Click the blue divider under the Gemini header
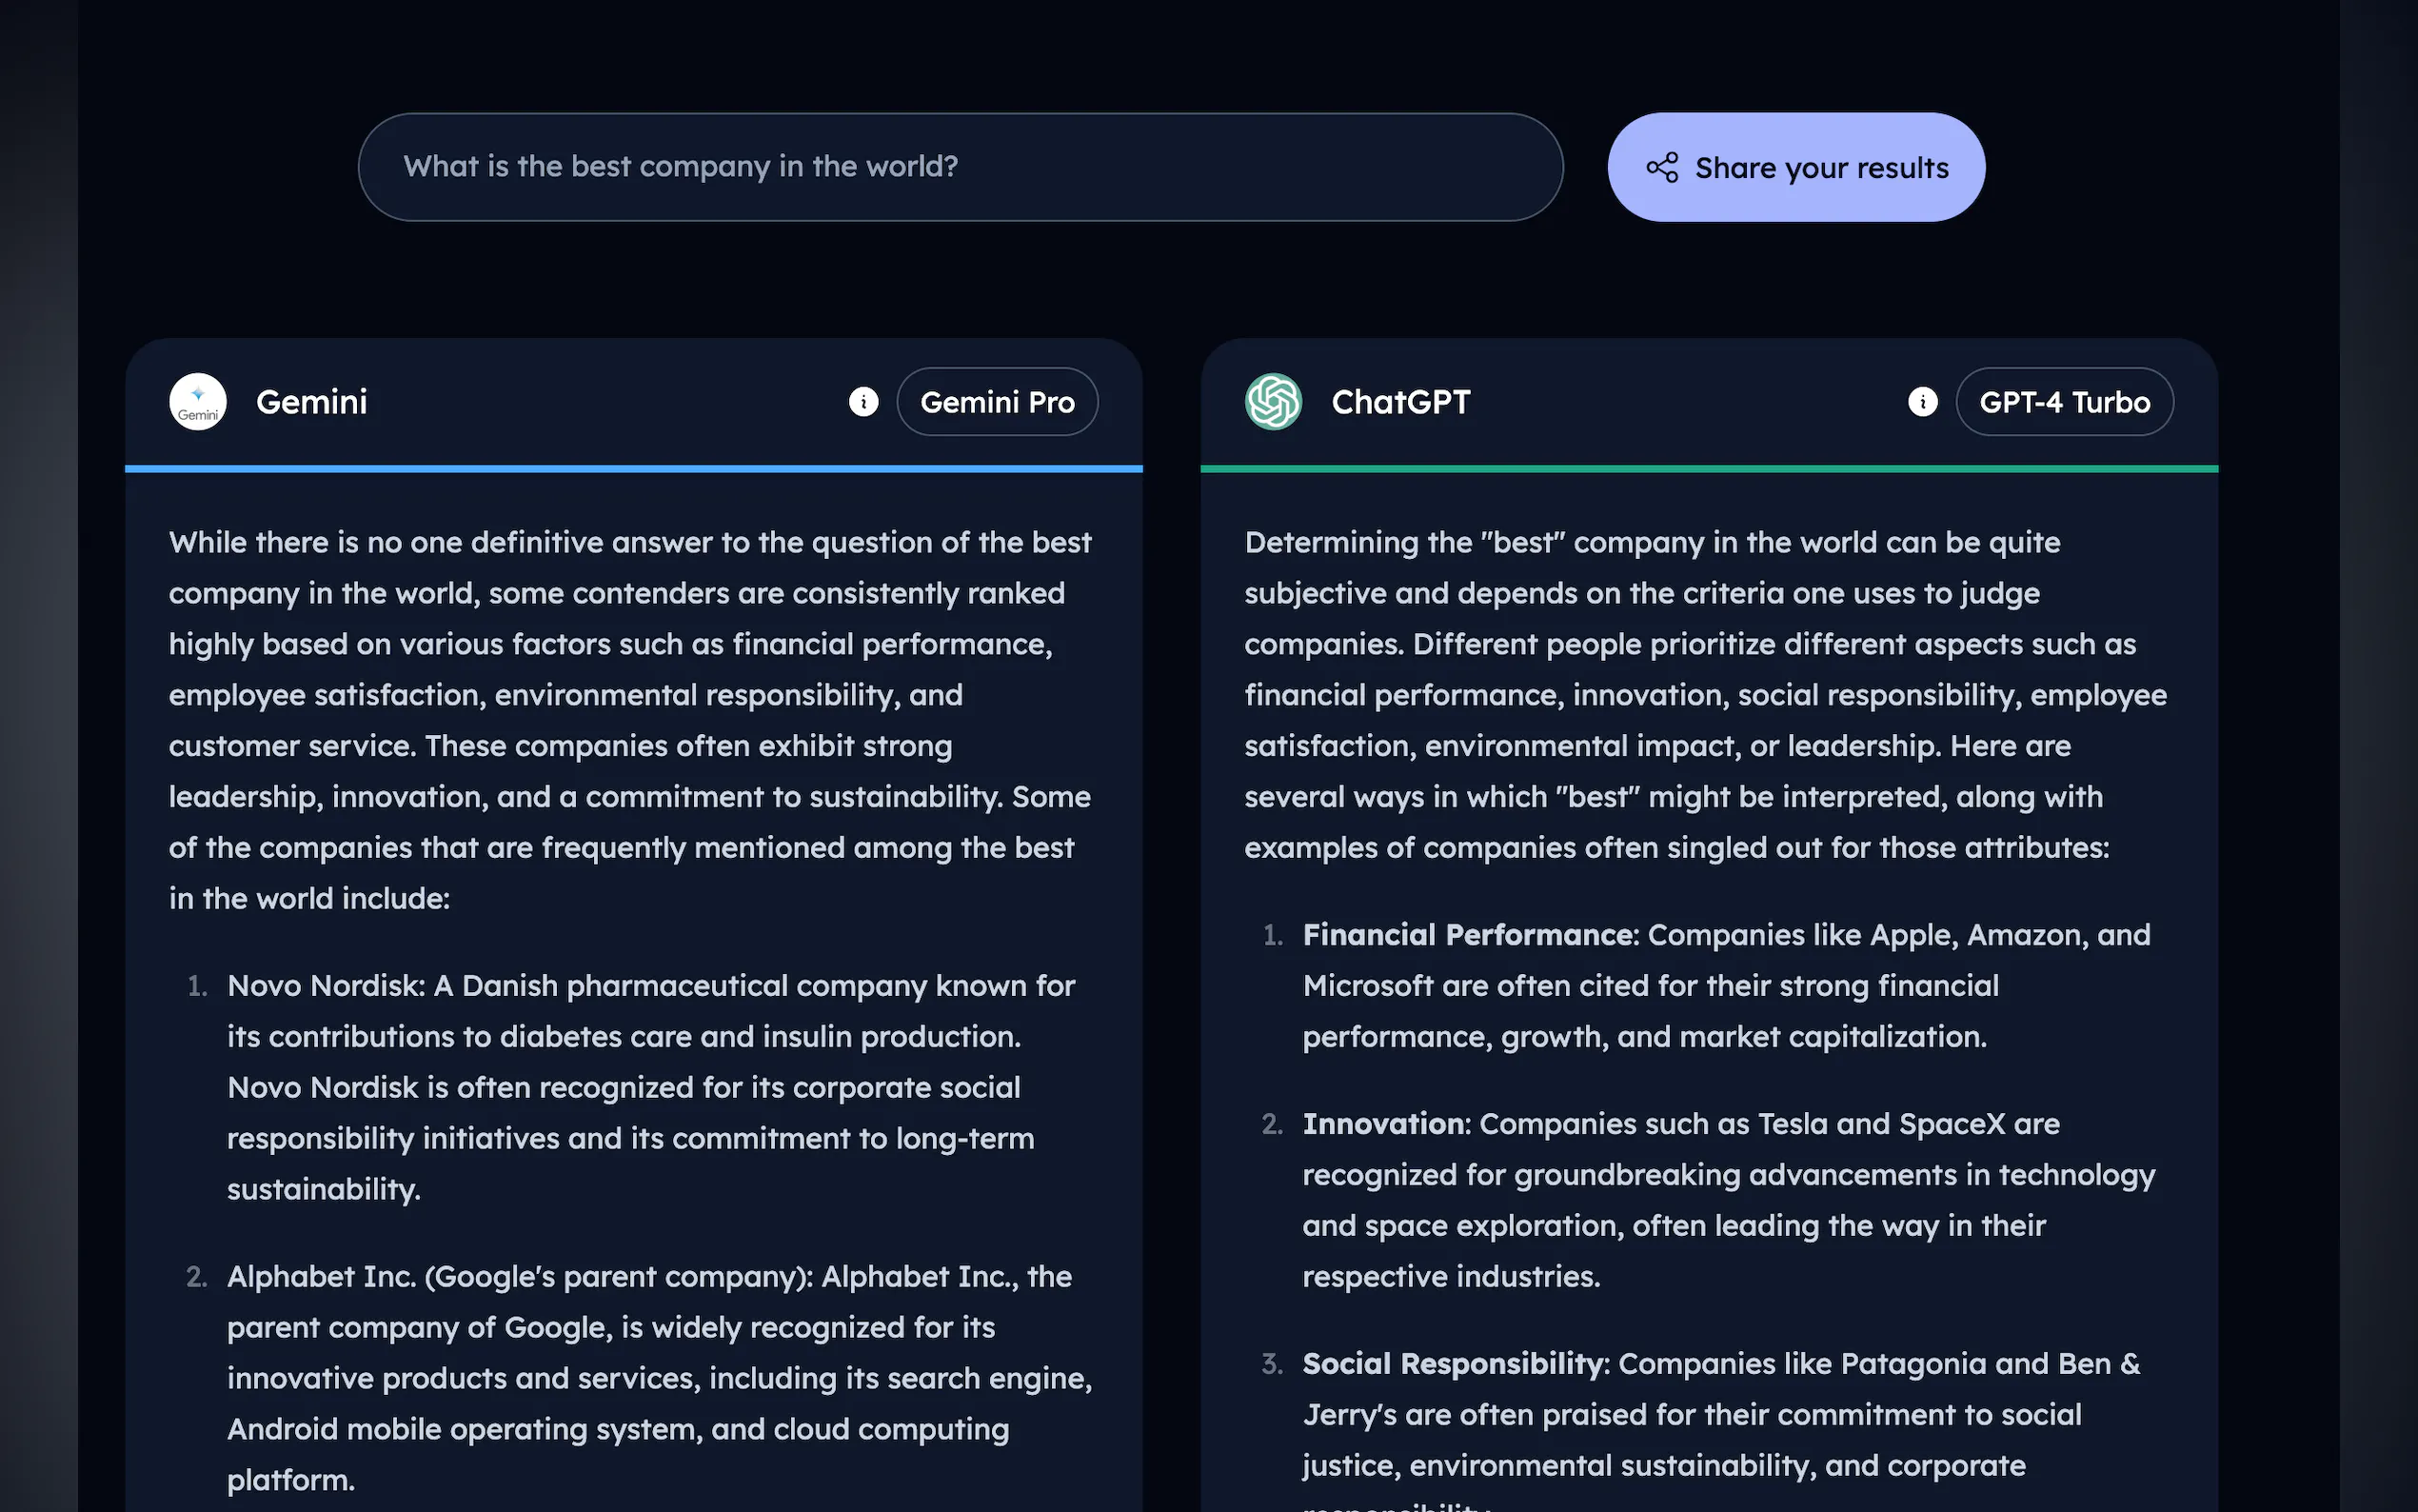The image size is (2418, 1512). pyautogui.click(x=634, y=468)
